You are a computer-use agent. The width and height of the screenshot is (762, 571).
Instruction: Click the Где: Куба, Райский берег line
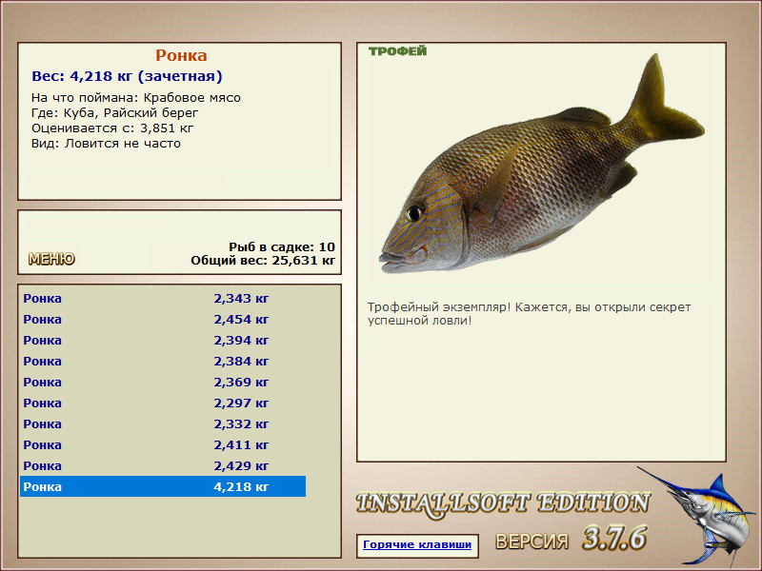[114, 113]
